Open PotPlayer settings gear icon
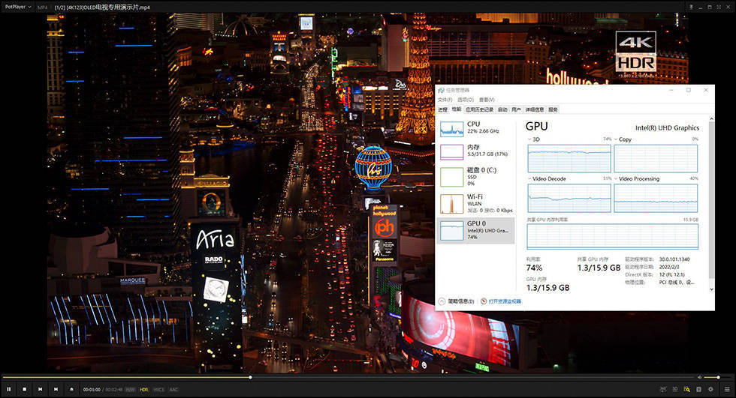Screen dimensions: 736x398 710,389
